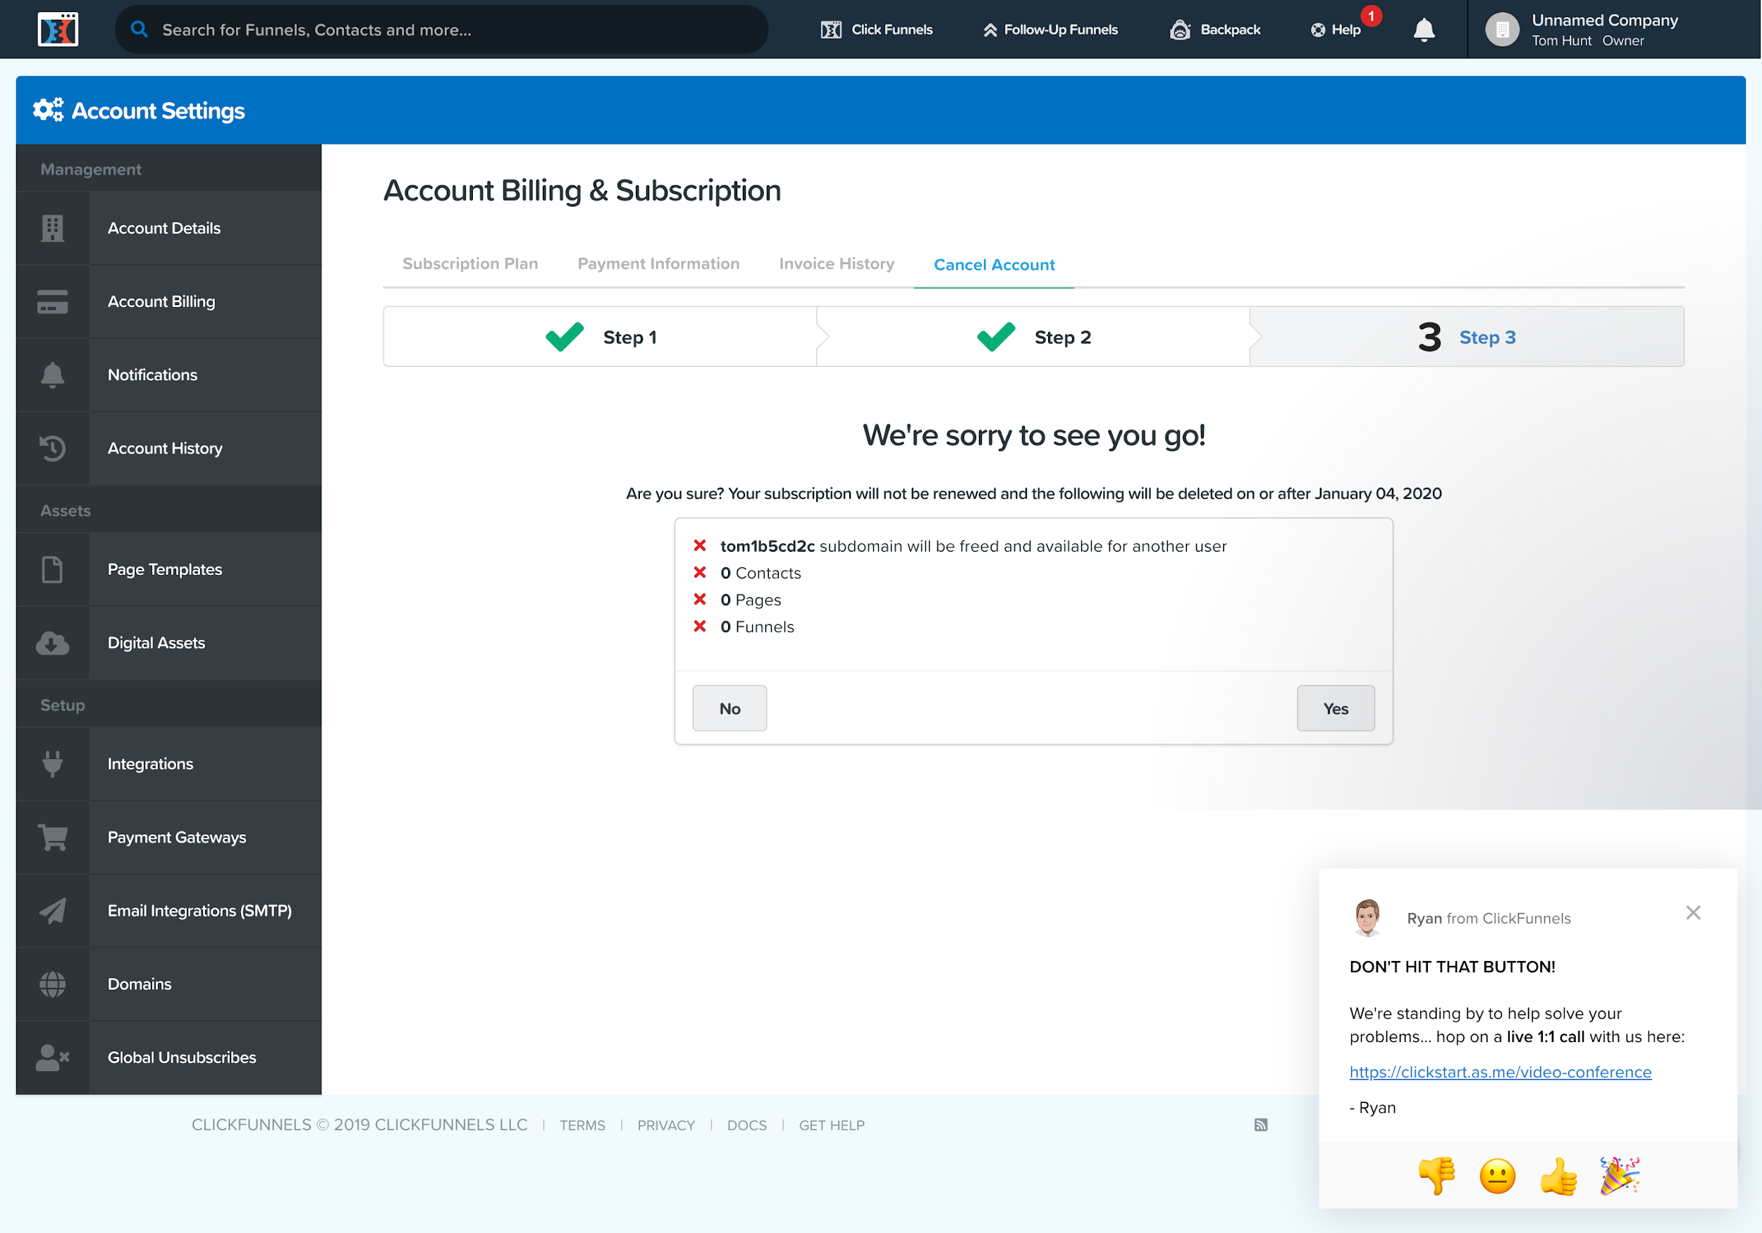Open Email Integrations (SMTP) setup
Viewport: 1762px width, 1233px height.
169,911
